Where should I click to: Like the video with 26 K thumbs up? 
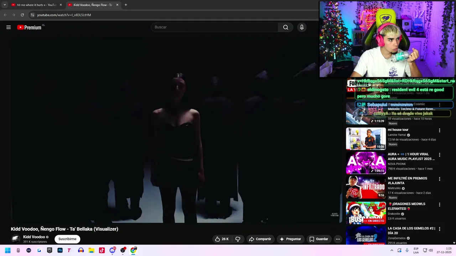(x=222, y=239)
